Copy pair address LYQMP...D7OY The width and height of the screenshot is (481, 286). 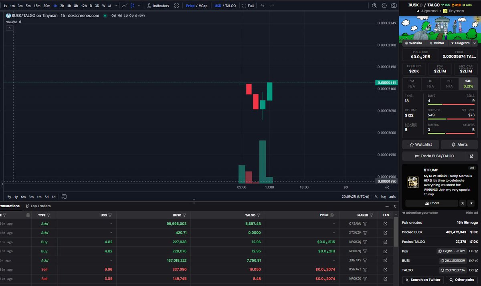click(452, 251)
